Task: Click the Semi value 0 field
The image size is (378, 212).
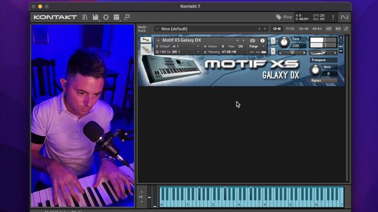Action: coord(328,74)
